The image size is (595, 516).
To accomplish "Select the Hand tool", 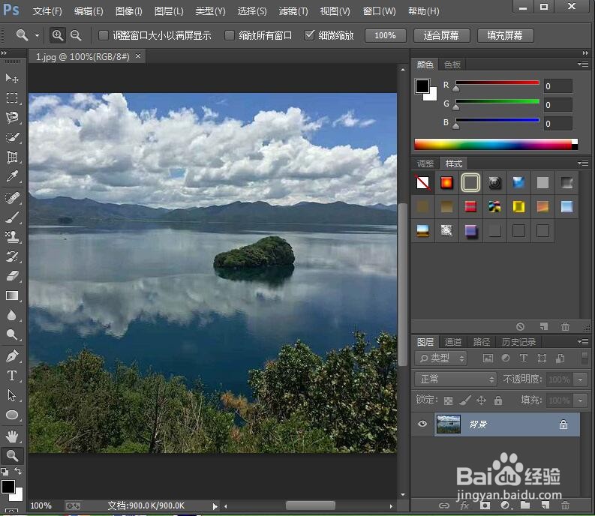I will click(x=12, y=436).
